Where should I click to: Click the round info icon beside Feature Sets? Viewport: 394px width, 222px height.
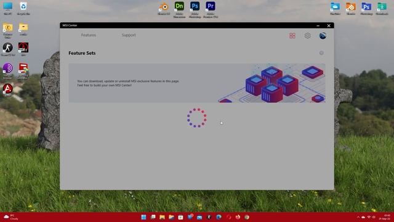click(321, 53)
